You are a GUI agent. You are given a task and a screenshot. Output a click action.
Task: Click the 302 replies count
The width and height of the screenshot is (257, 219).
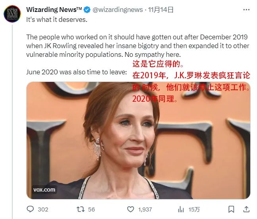(x=43, y=209)
